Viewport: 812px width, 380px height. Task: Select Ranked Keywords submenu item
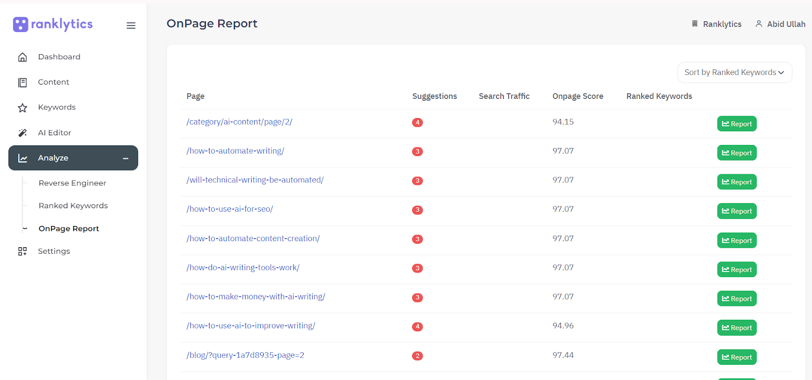point(73,206)
